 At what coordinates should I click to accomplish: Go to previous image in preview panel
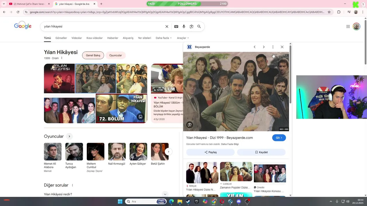(x=255, y=47)
